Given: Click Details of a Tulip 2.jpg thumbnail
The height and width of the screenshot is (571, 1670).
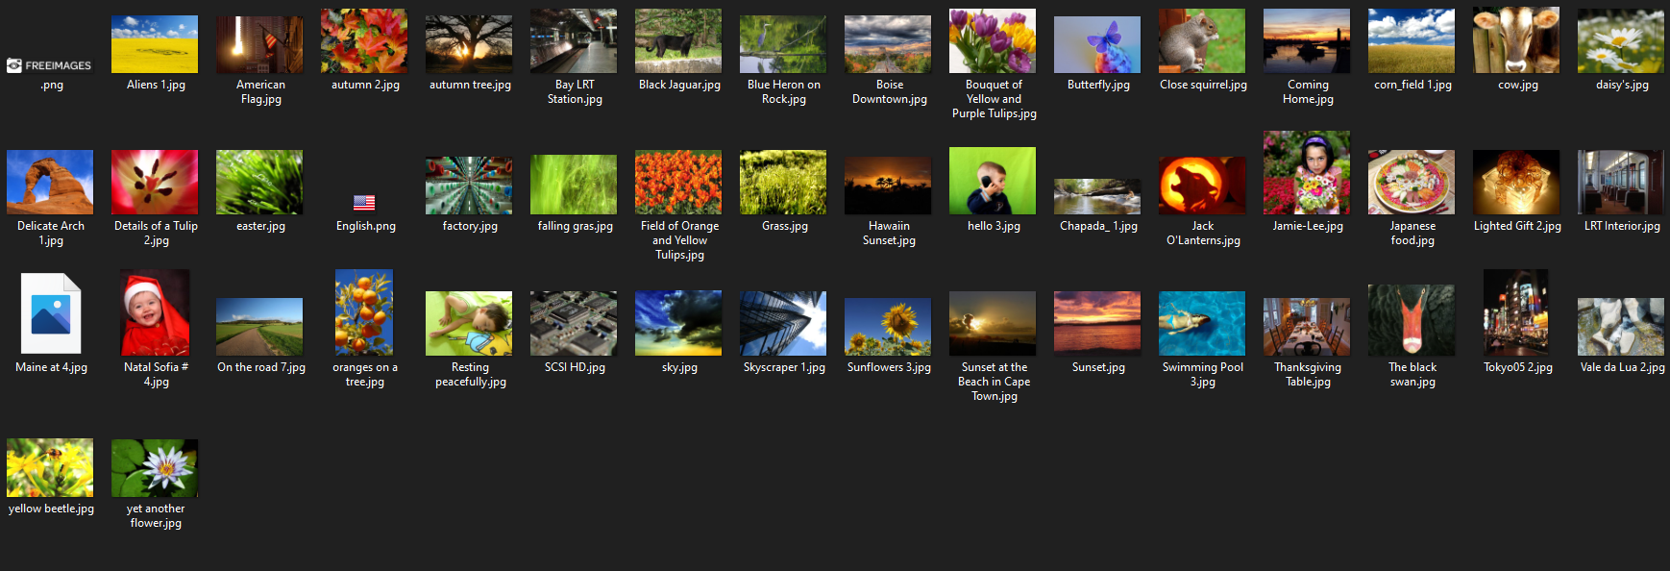Looking at the screenshot, I should pyautogui.click(x=155, y=182).
